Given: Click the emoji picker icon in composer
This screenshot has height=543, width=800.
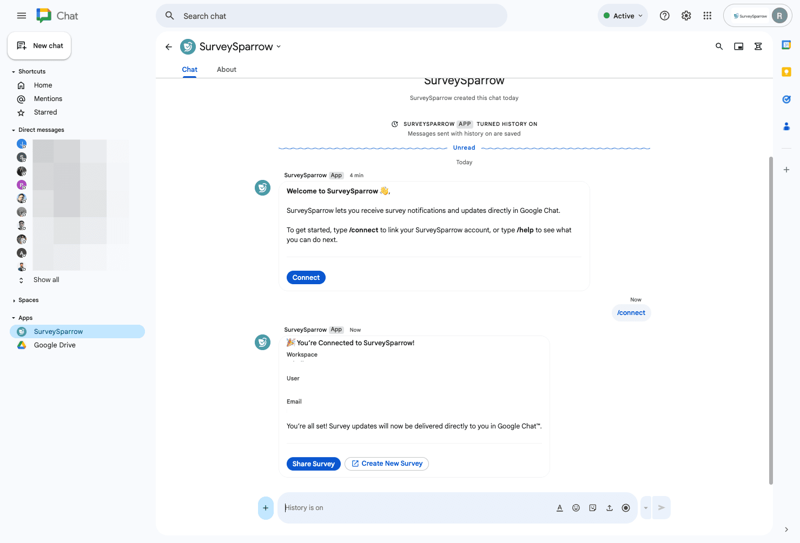Looking at the screenshot, I should (576, 508).
